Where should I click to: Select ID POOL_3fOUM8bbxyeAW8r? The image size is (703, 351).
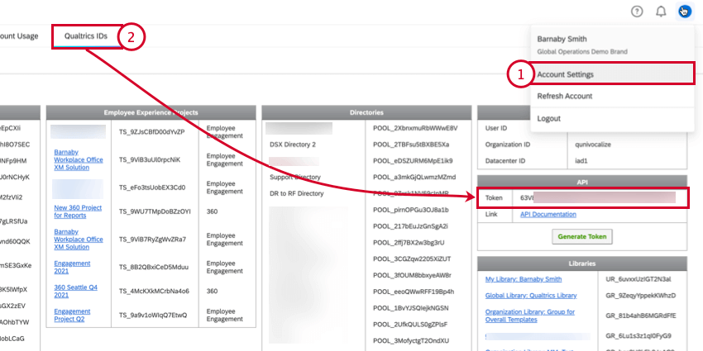click(412, 275)
